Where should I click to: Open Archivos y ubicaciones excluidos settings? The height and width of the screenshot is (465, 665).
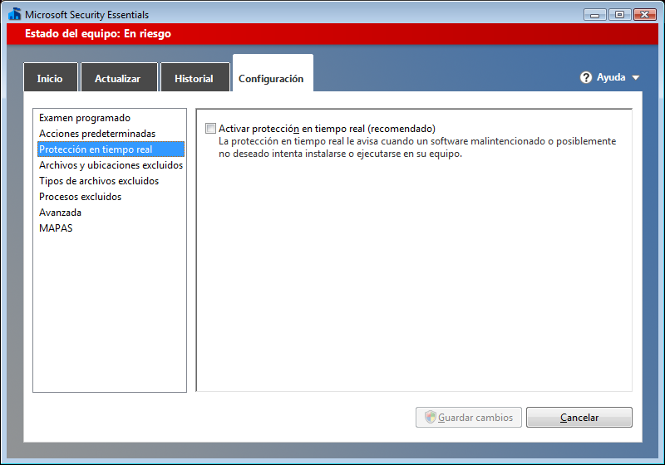(x=111, y=165)
